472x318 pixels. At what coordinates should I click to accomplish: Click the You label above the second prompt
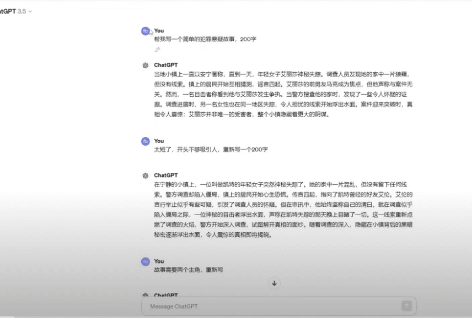click(159, 141)
